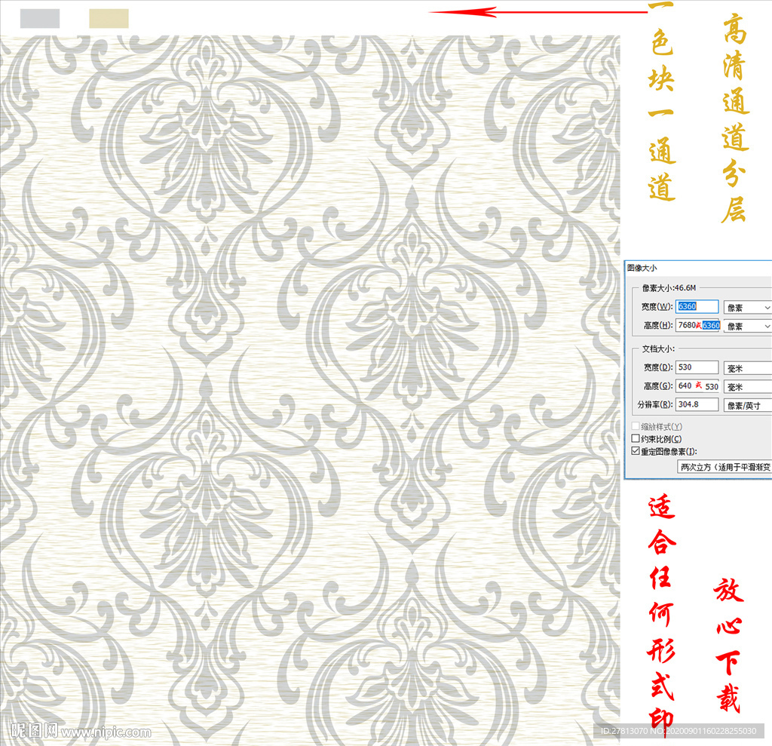
Task: Open the width unit dropdown set to 像素
Action: [747, 308]
